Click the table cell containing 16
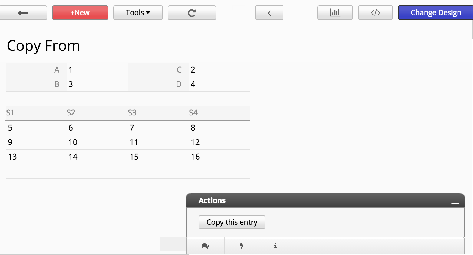This screenshot has width=473, height=255. coord(195,157)
